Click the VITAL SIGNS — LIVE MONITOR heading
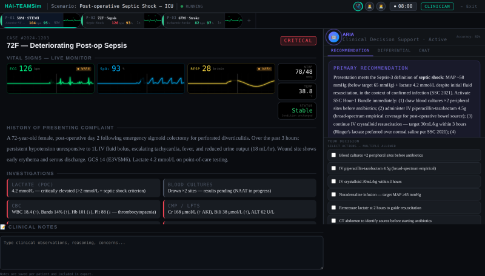This screenshot has width=485, height=276. [x=49, y=58]
